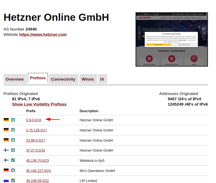The image size is (216, 183).
Task: Open prefix 5.75.128.0/17
Action: (36, 130)
